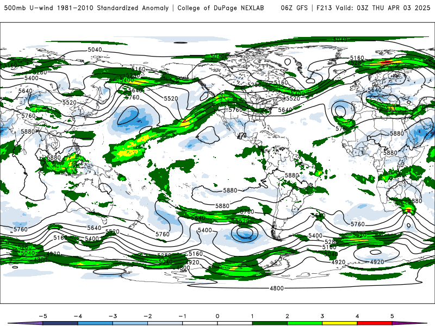Click the "06Z GFS" model run text
The height and width of the screenshot is (326, 435).
294,8
